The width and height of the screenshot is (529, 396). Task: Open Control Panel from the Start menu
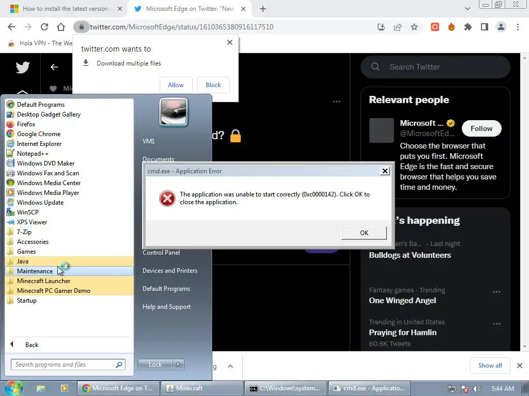[161, 253]
